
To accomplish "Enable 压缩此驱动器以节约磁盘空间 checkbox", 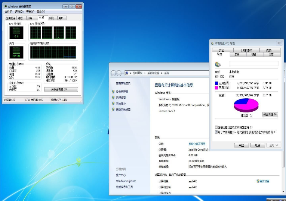I will (216, 127).
